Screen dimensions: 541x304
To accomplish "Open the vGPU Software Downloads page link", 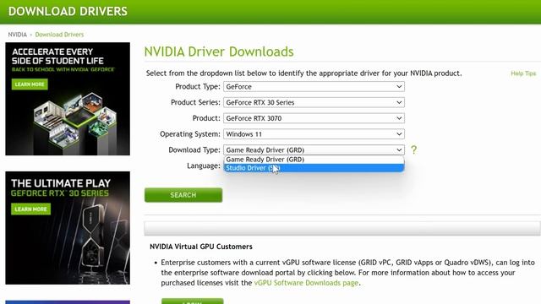I will coord(306,283).
